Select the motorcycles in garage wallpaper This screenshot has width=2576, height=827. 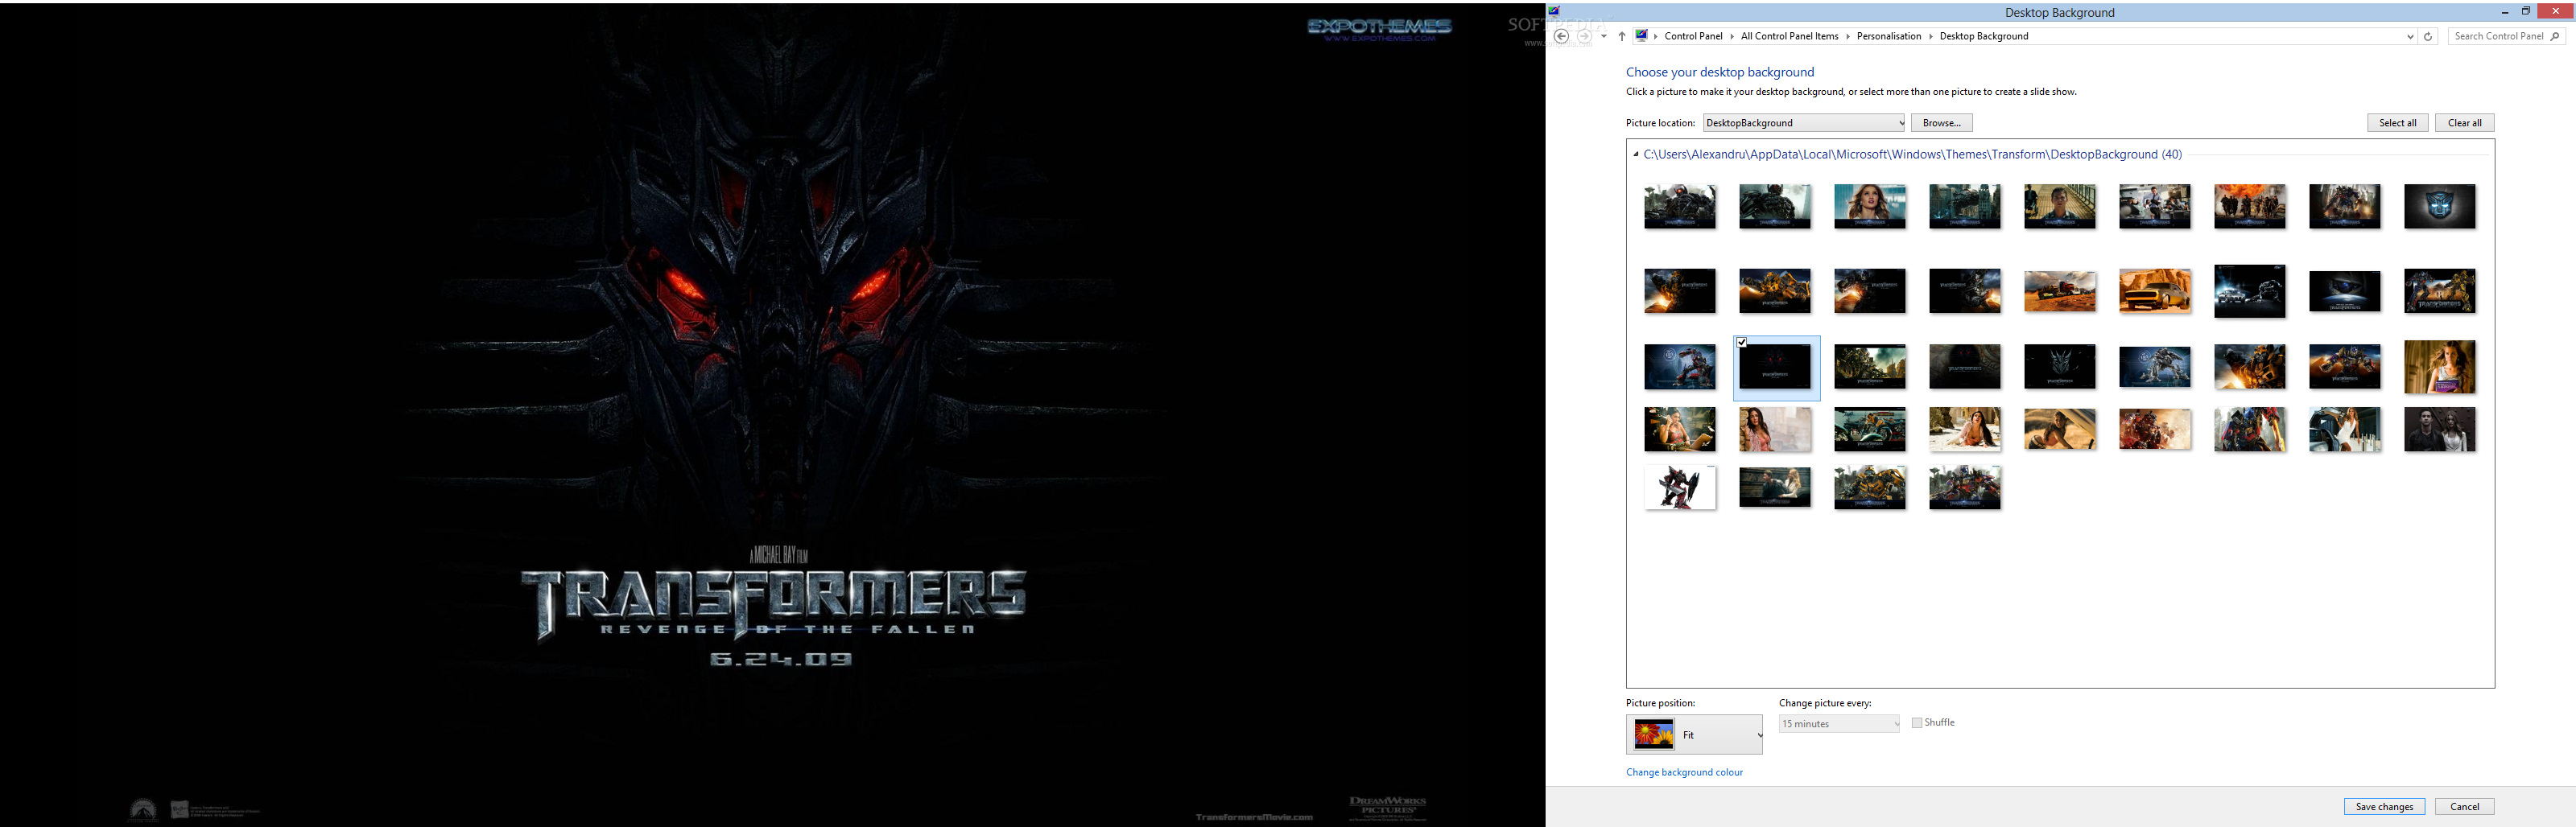click(1869, 430)
